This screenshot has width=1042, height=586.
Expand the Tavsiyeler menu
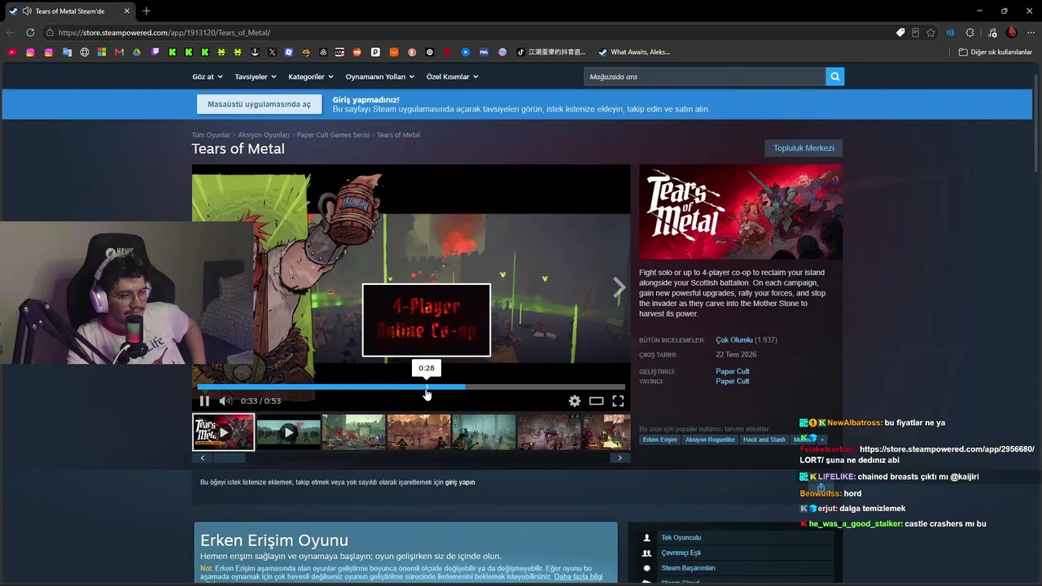[256, 77]
